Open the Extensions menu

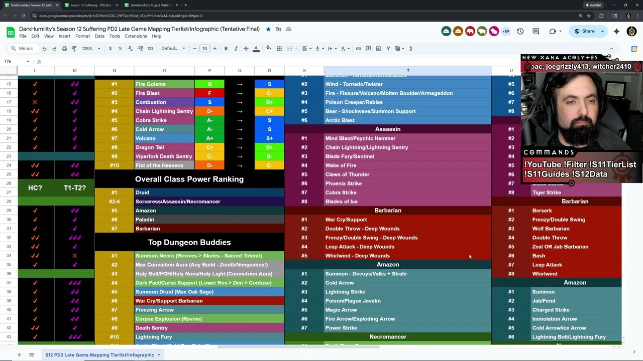pyautogui.click(x=136, y=36)
